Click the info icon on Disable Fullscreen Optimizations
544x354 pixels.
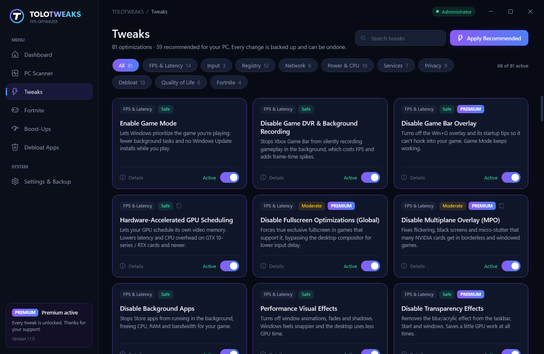[263, 266]
